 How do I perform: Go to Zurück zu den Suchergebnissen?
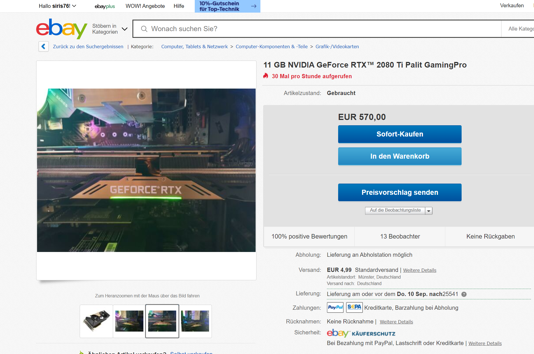[x=88, y=47]
